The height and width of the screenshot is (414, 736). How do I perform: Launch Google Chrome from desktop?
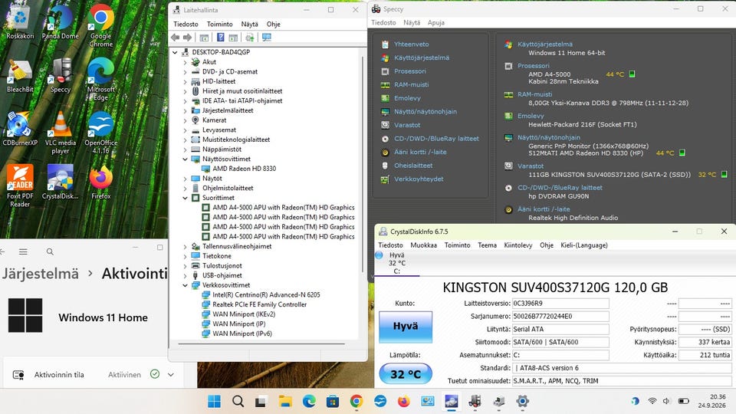pos(101,26)
